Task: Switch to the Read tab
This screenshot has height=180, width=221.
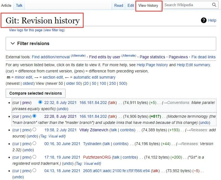Action: click(119, 5)
